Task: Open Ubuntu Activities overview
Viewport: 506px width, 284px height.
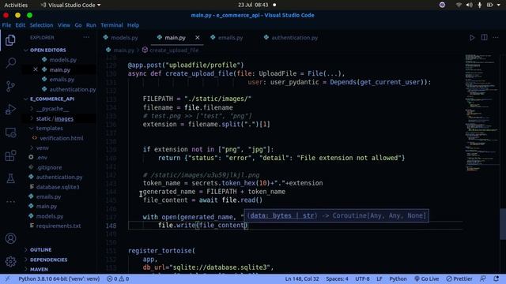Action: [x=16, y=5]
